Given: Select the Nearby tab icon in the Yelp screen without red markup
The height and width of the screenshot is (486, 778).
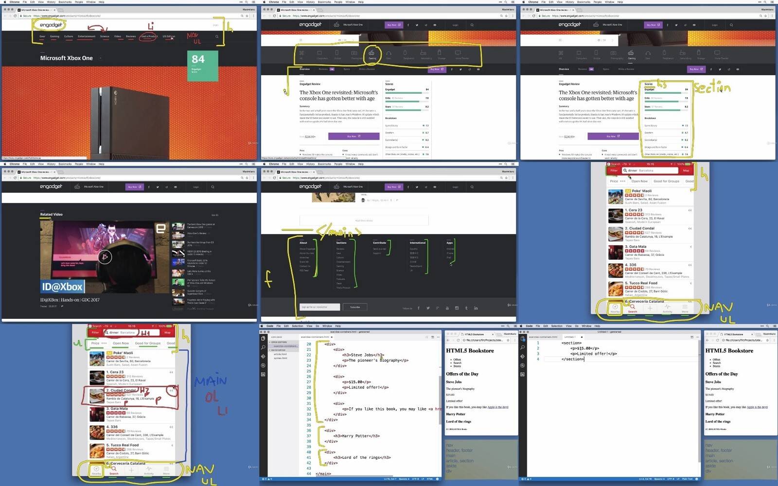Looking at the screenshot, I should (615, 309).
